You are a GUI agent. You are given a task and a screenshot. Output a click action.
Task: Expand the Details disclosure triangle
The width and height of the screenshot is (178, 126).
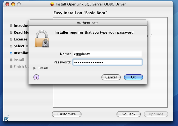(x=35, y=68)
